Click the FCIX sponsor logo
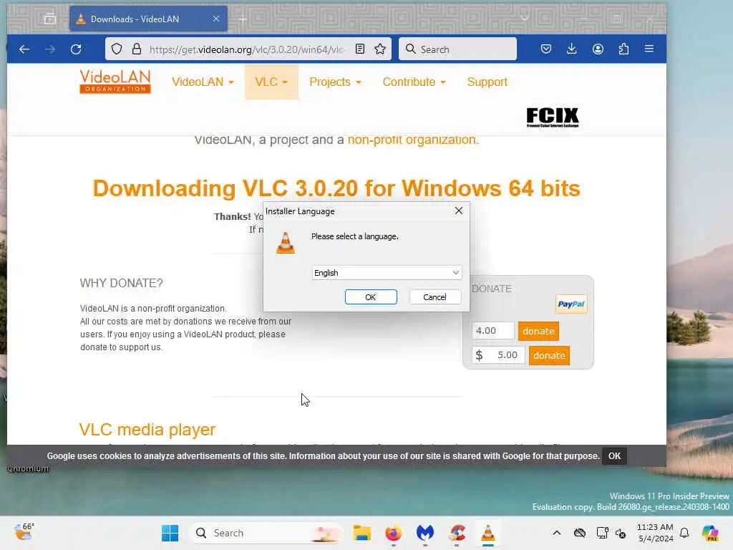 (553, 117)
